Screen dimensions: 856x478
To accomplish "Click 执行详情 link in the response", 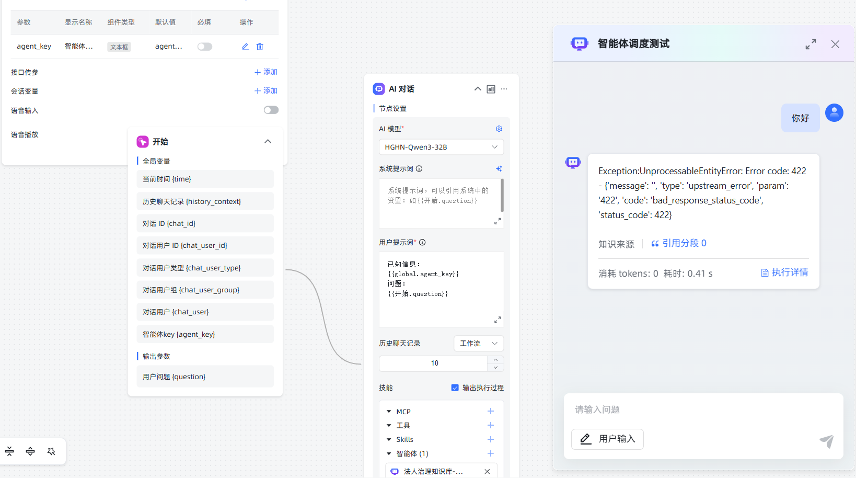I will (784, 272).
